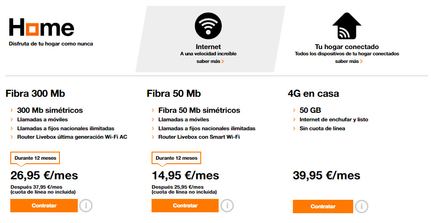The height and width of the screenshot is (223, 431).
Task: Click 'Durante 12 meses' badge above 26,95 €
Action: pyautogui.click(x=35, y=157)
